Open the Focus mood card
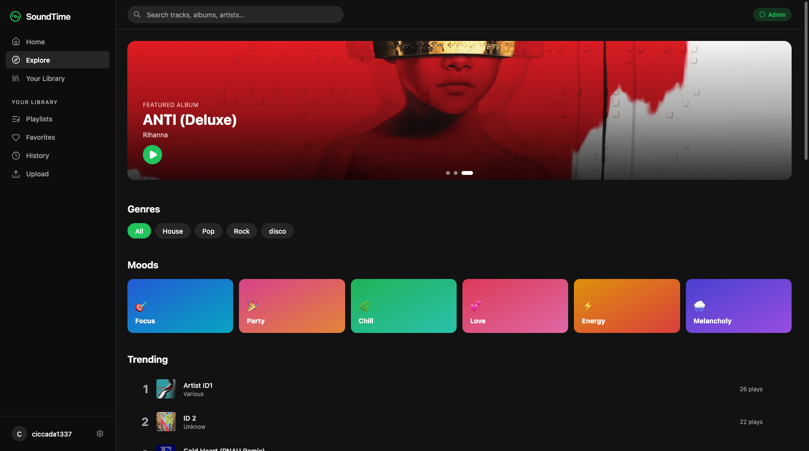Image resolution: width=809 pixels, height=451 pixels. pos(180,305)
